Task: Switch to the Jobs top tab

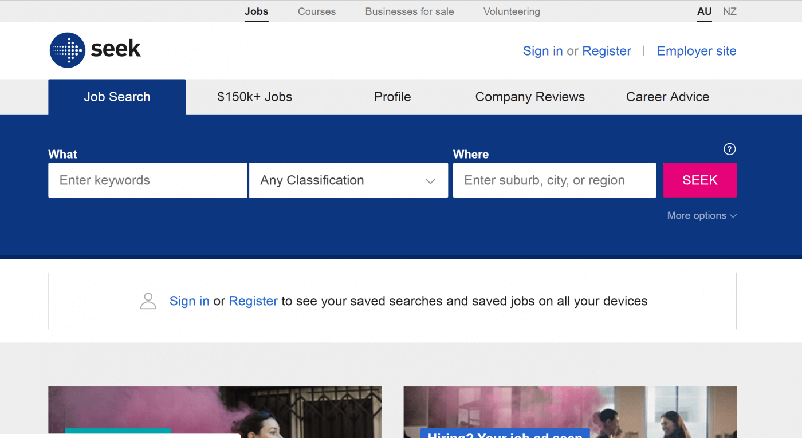Action: (256, 11)
